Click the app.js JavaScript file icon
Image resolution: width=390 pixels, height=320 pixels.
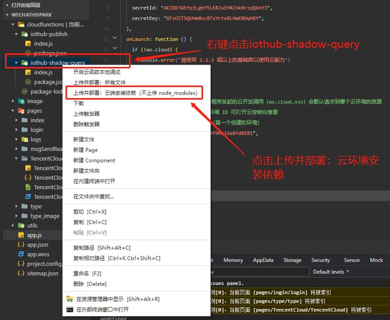pos(21,235)
